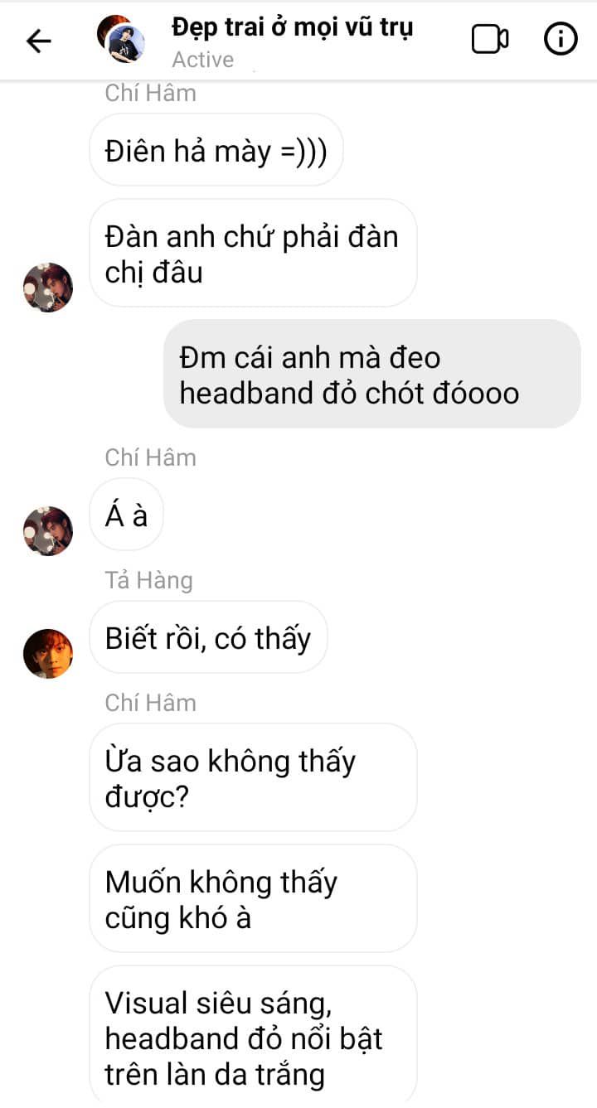Tap the Tả Hàng sender name label
The width and height of the screenshot is (597, 1108).
tap(149, 580)
